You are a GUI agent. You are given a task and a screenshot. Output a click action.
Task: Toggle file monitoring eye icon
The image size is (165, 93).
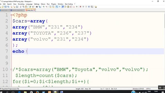pyautogui.click(x=77, y=7)
